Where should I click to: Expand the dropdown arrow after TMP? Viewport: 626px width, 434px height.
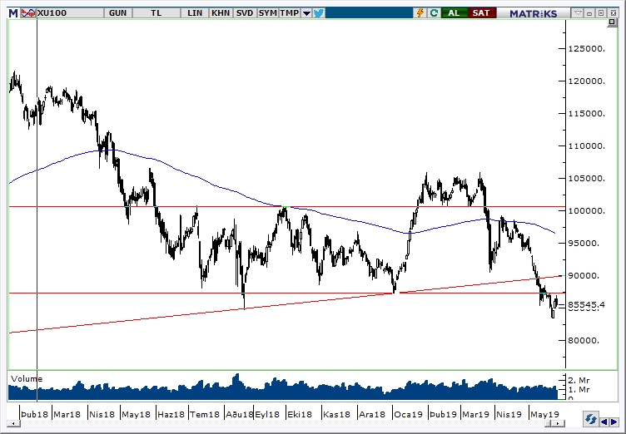pyautogui.click(x=306, y=13)
